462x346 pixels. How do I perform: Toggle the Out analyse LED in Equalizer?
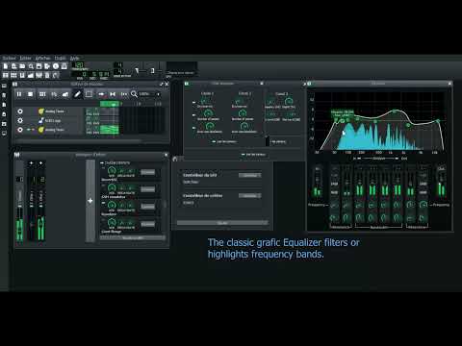point(398,159)
